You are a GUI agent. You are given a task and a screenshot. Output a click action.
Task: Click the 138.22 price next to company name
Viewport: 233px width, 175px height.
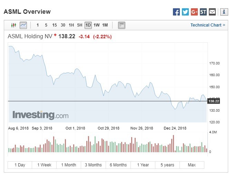[x=67, y=36]
